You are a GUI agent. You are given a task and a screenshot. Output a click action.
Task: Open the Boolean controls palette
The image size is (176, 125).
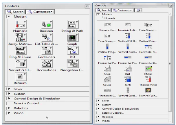(47, 24)
